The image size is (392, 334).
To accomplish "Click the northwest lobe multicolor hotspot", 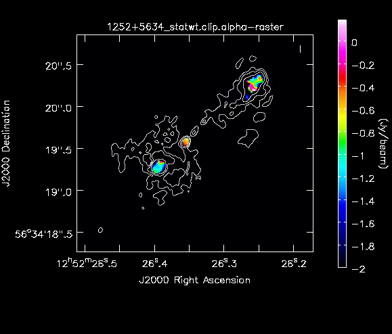I will (254, 84).
